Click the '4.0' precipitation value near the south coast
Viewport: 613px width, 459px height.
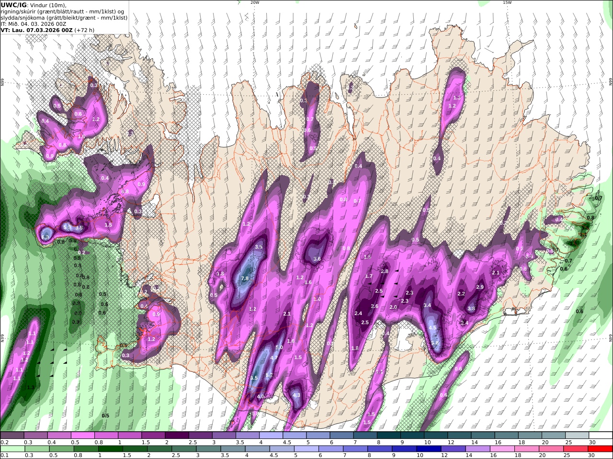(x=261, y=396)
